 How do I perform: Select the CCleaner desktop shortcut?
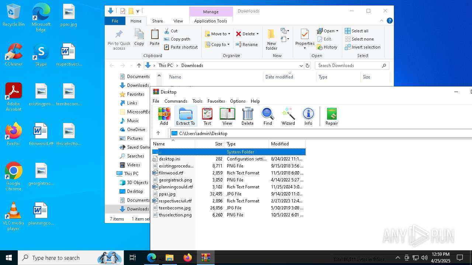[x=14, y=55]
